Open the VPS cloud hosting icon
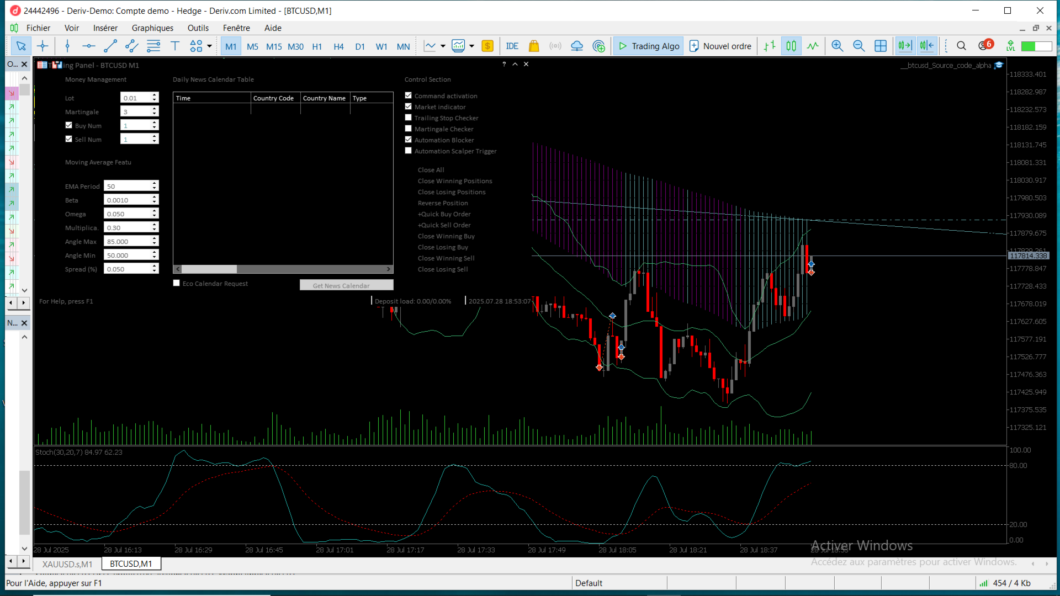This screenshot has width=1060, height=596. 577,46
